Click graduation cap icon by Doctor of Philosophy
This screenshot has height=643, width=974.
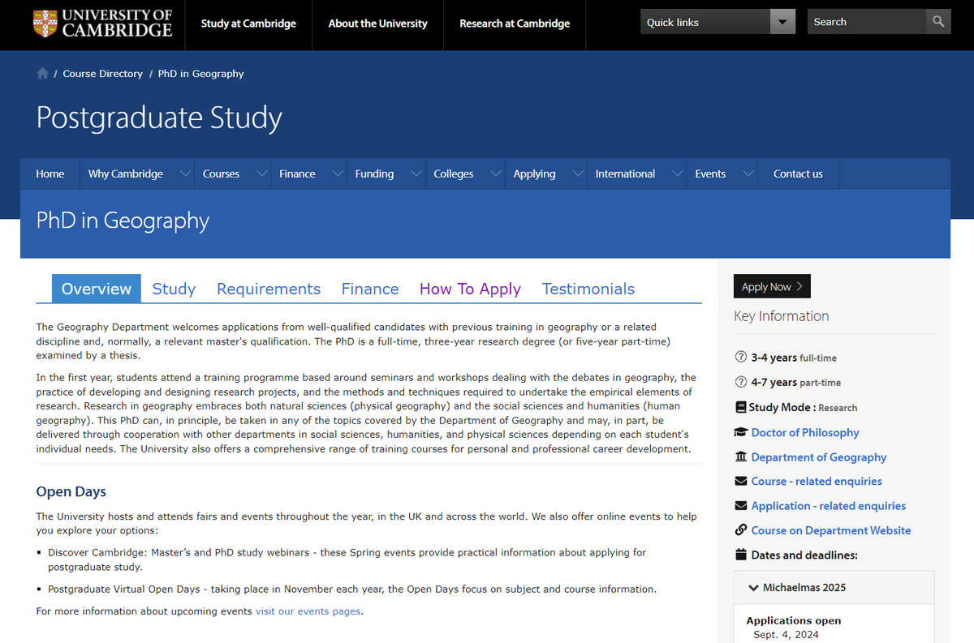pyautogui.click(x=740, y=432)
